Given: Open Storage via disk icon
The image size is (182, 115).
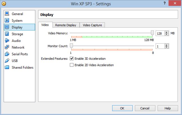Looking at the screenshot, I should (x=7, y=34).
